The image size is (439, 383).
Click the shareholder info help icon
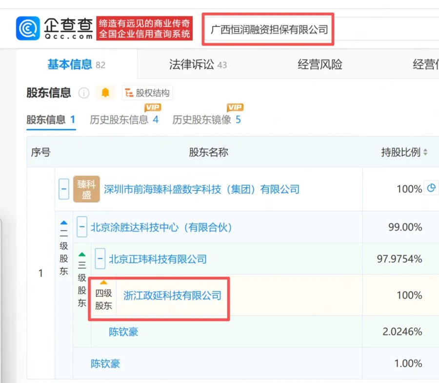(x=84, y=93)
